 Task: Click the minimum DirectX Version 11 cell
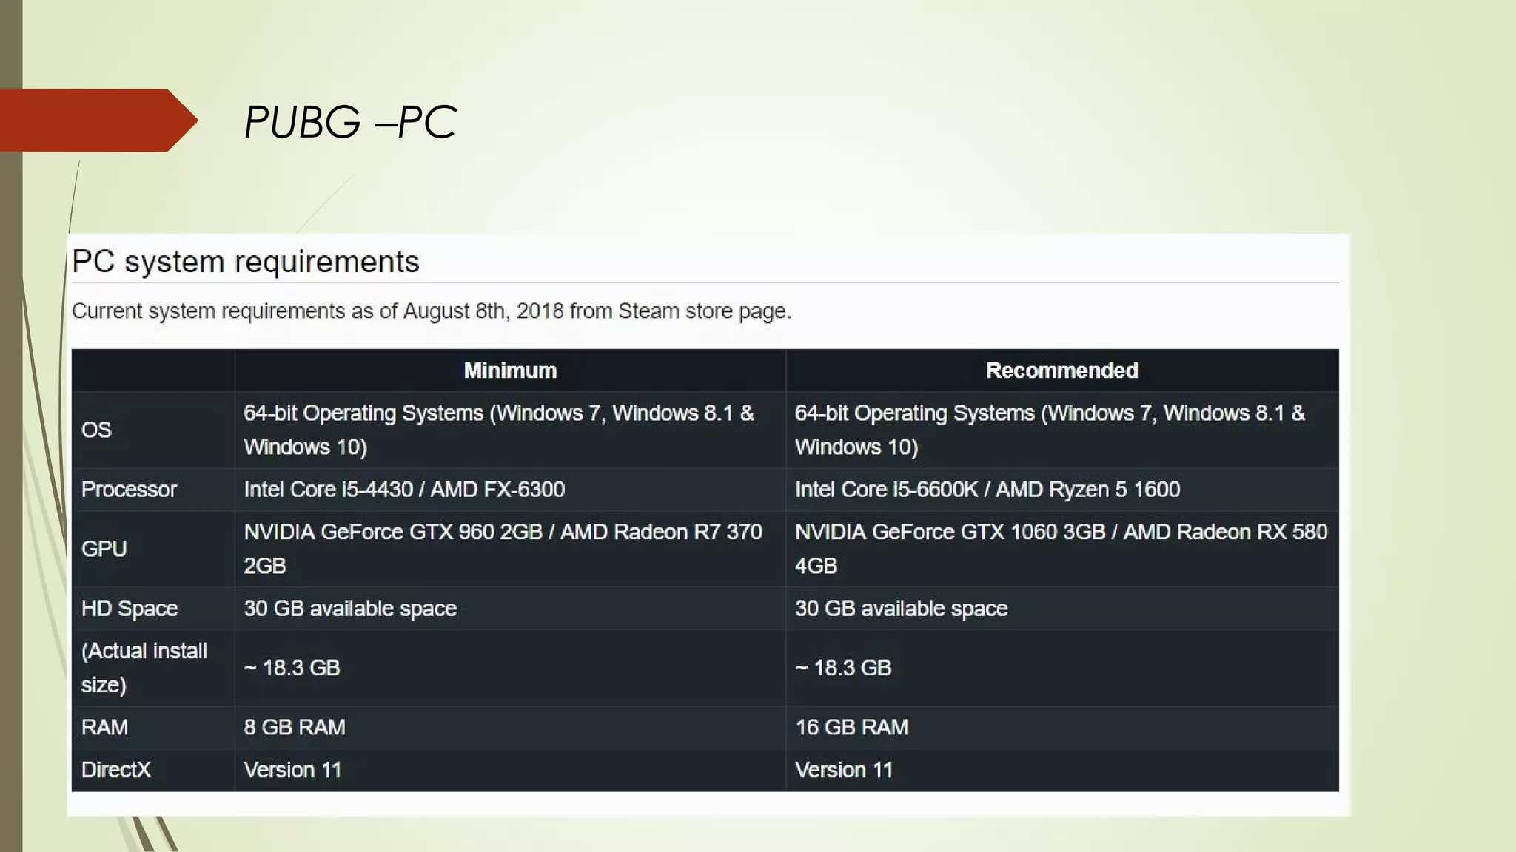pyautogui.click(x=292, y=770)
